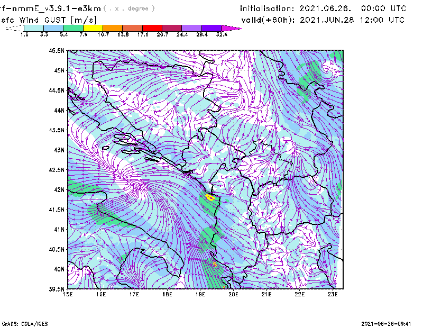Click the 43.5N latitude label
423x327 pixels.
pos(57,130)
